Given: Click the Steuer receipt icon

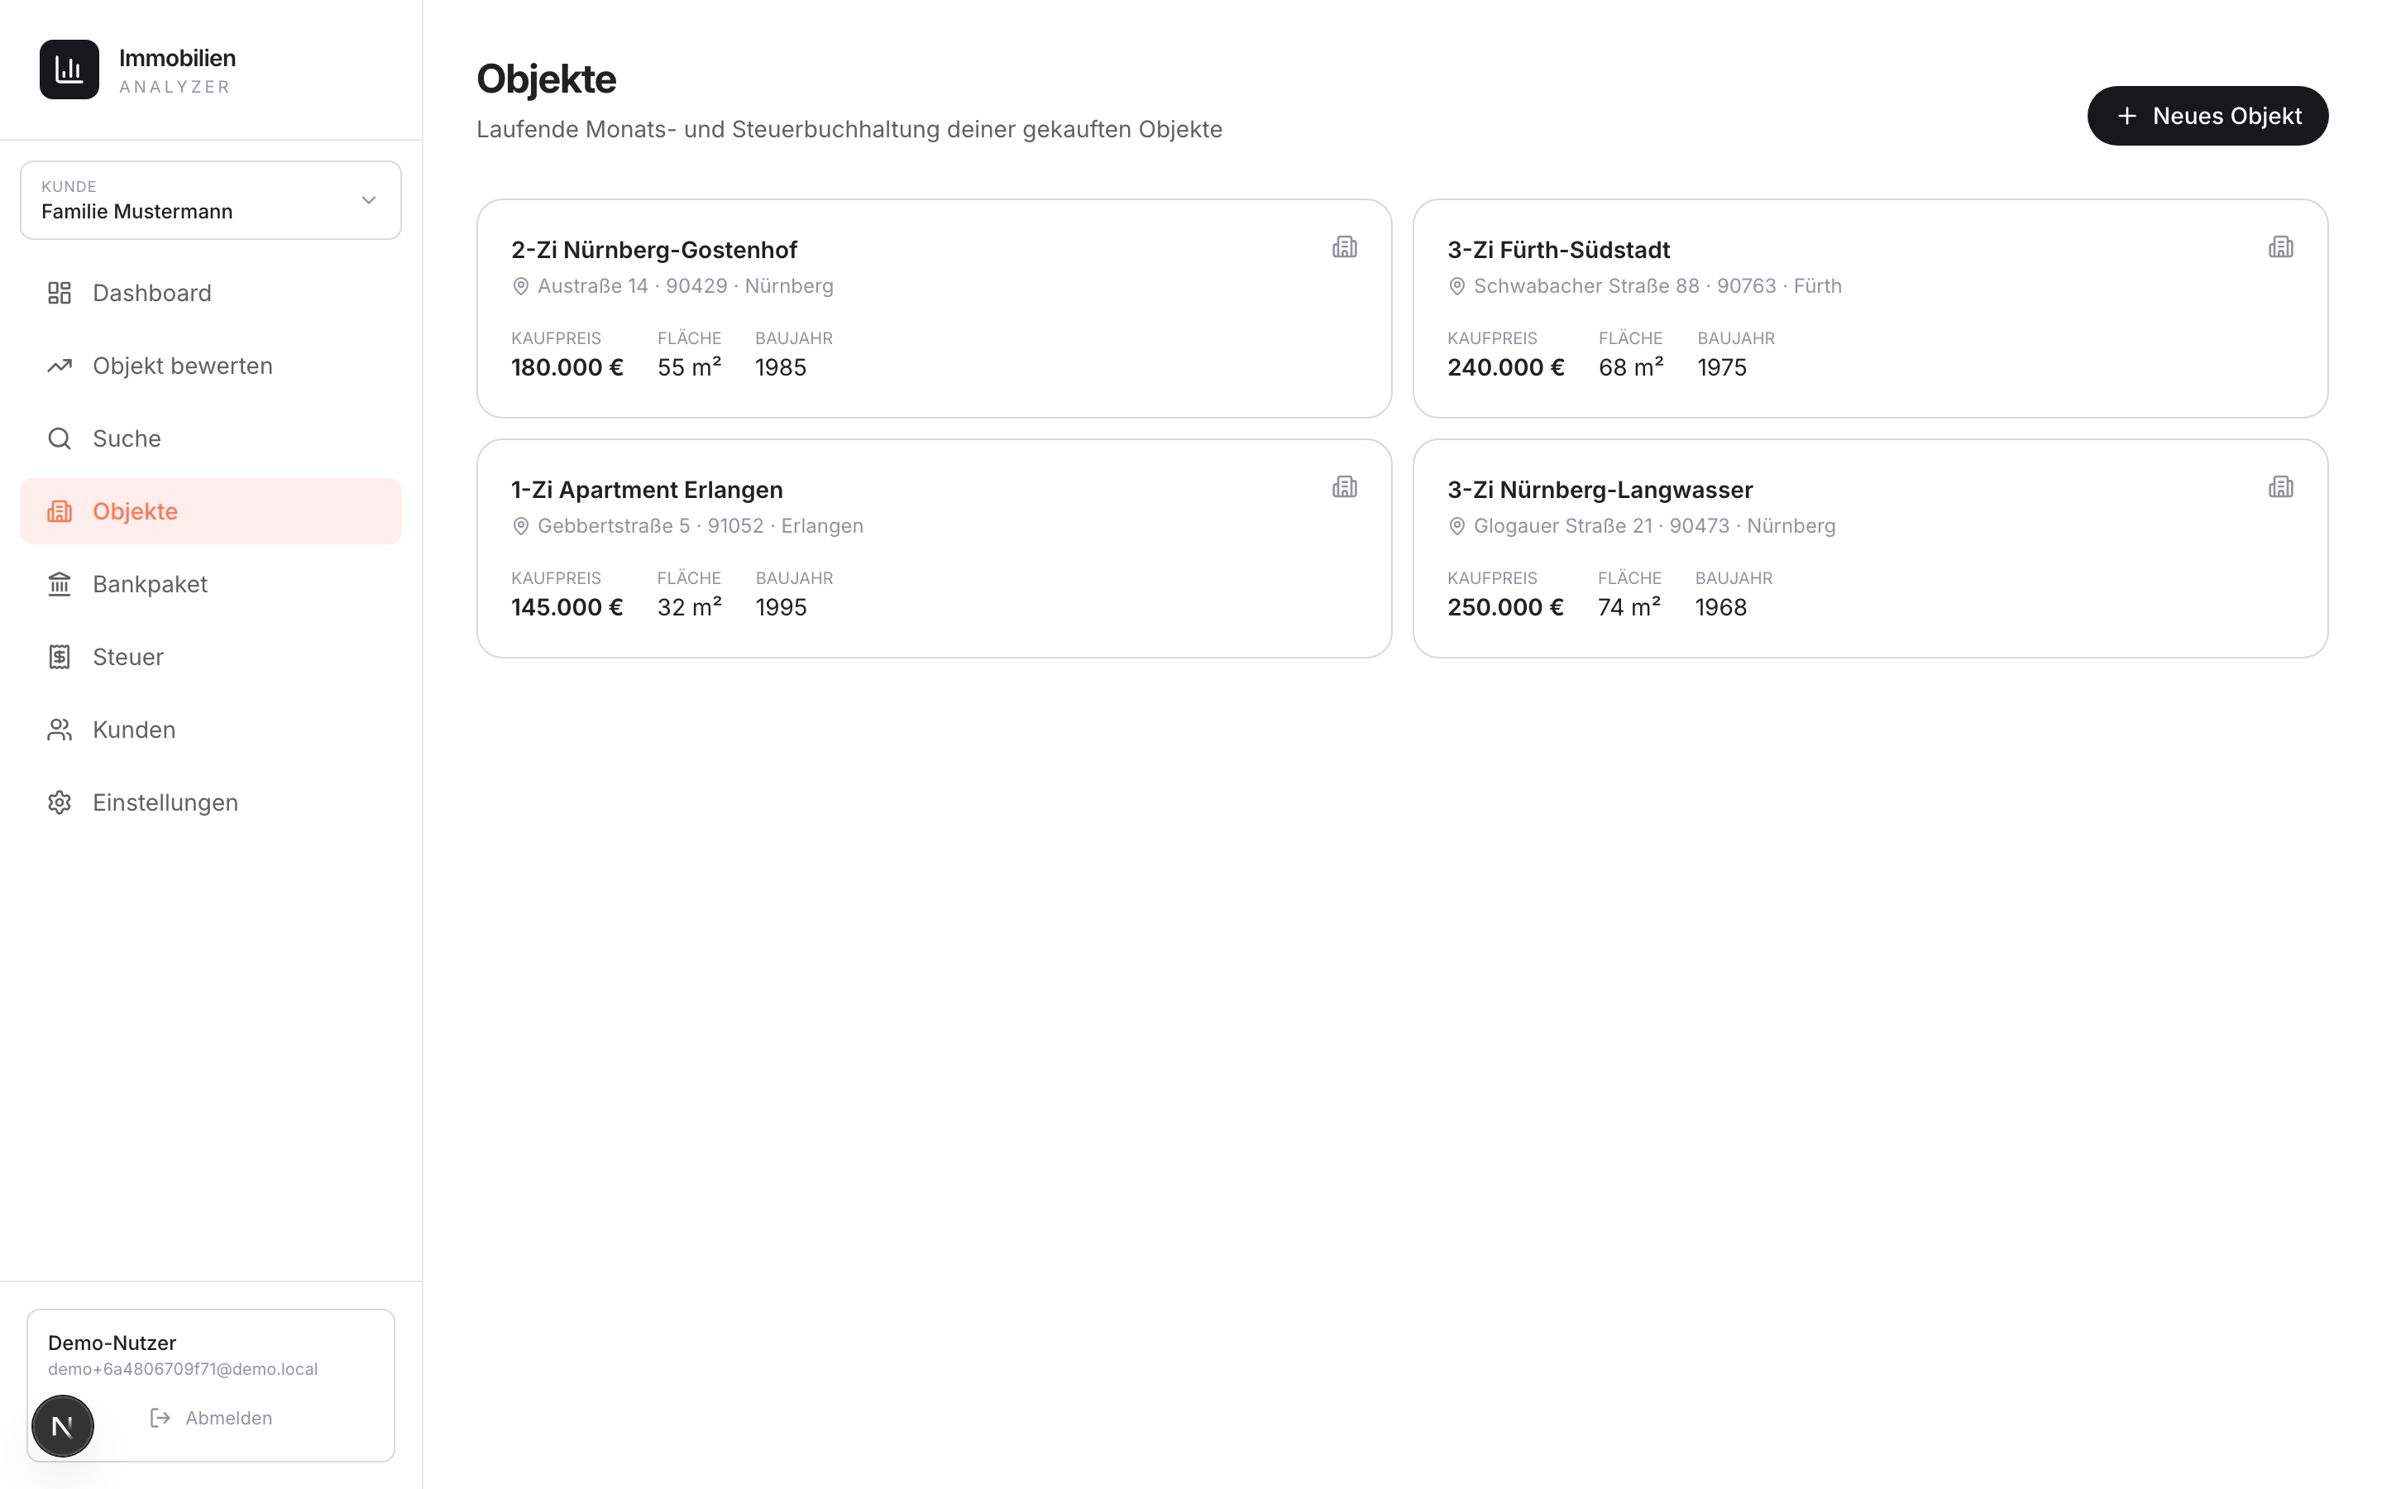Looking at the screenshot, I should click(59, 657).
